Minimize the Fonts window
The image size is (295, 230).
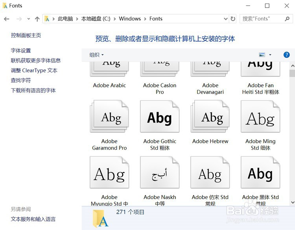248,6
